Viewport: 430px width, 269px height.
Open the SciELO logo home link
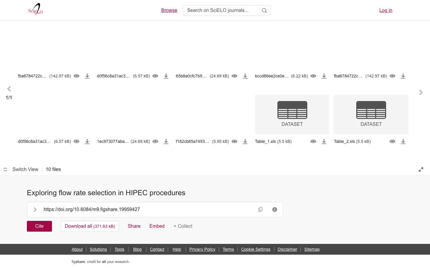pyautogui.click(x=35, y=10)
